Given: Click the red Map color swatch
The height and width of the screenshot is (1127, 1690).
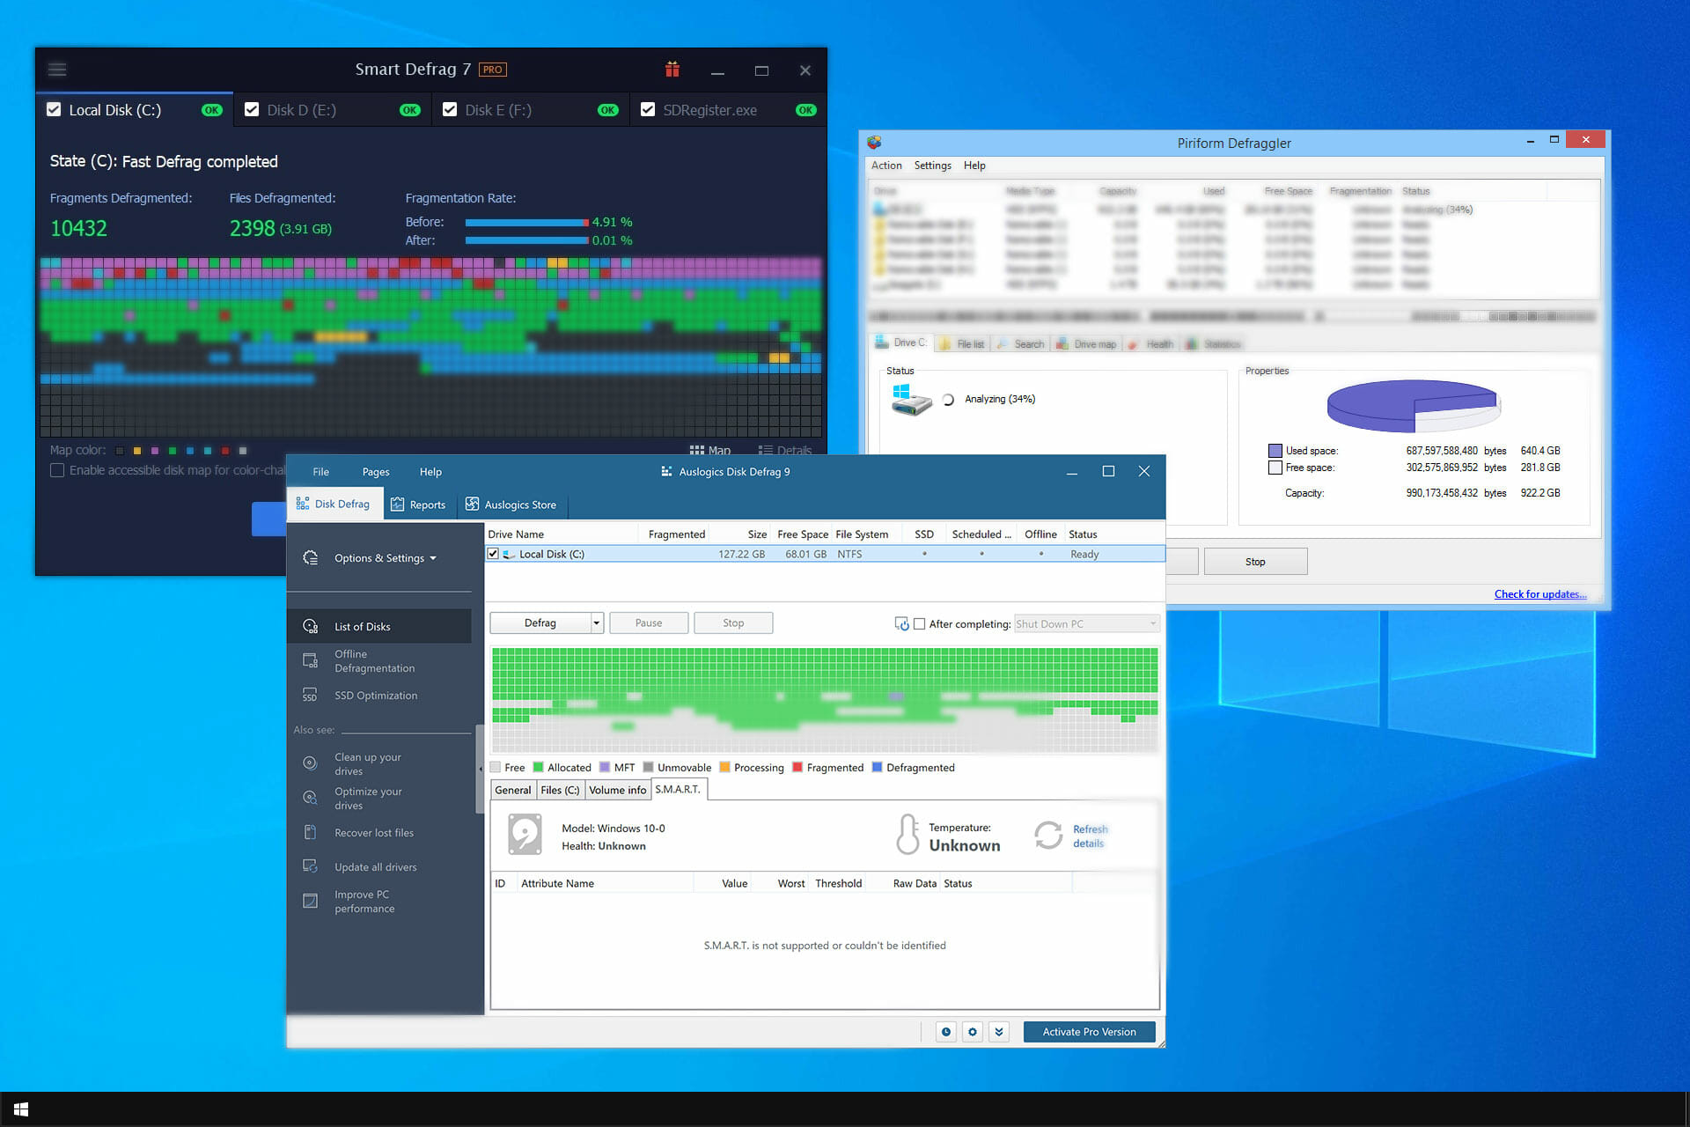Looking at the screenshot, I should 225,451.
